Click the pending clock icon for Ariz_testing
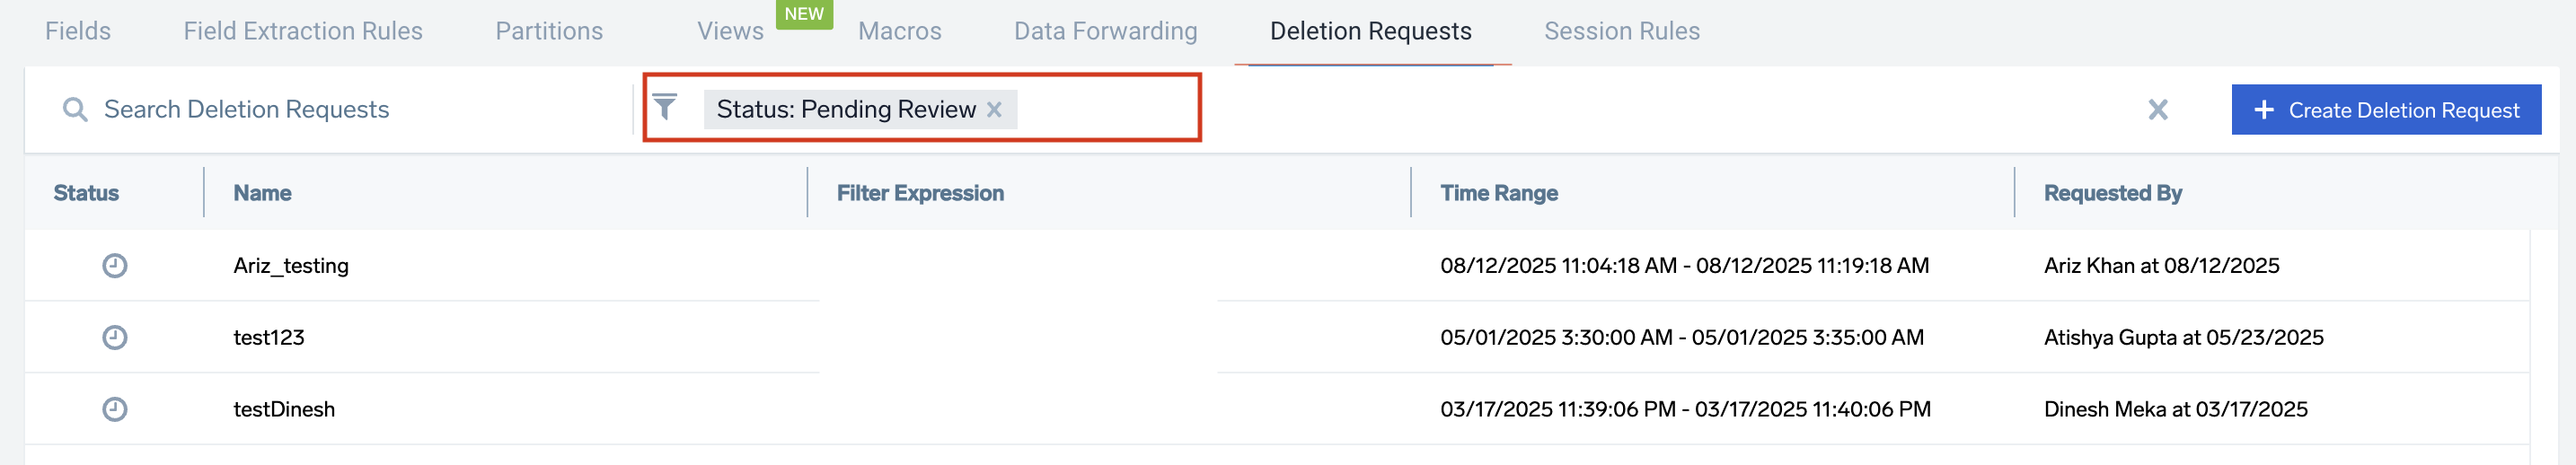The width and height of the screenshot is (2576, 465). pyautogui.click(x=115, y=265)
